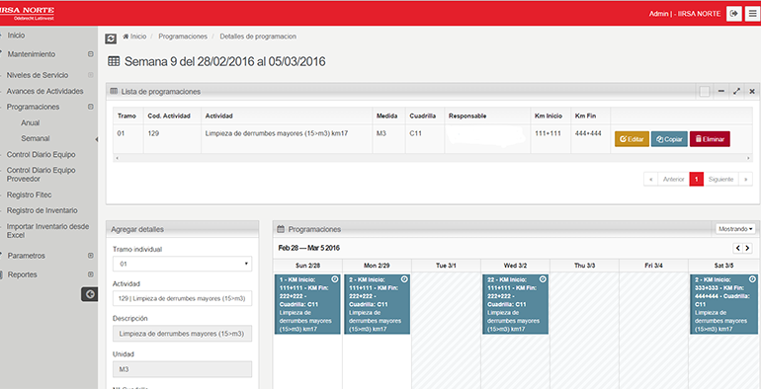Click the Copiar button in row 01

(x=669, y=139)
